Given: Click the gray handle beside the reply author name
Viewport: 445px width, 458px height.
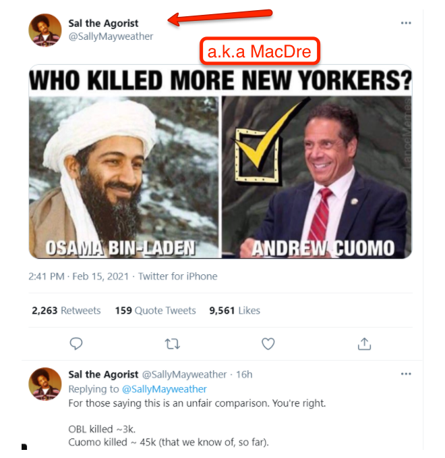Looking at the screenshot, I should point(184,374).
